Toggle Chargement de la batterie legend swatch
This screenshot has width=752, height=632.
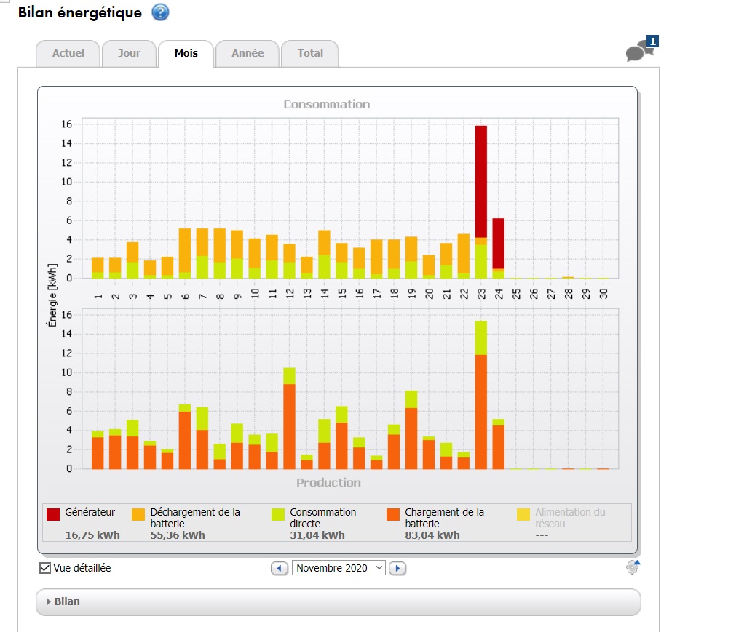click(x=393, y=514)
